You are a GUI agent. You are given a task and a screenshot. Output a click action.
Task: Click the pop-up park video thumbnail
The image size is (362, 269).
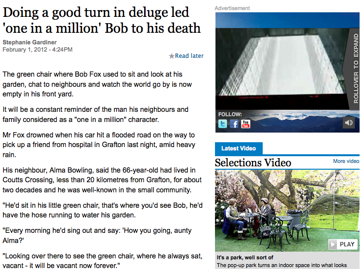point(287,211)
